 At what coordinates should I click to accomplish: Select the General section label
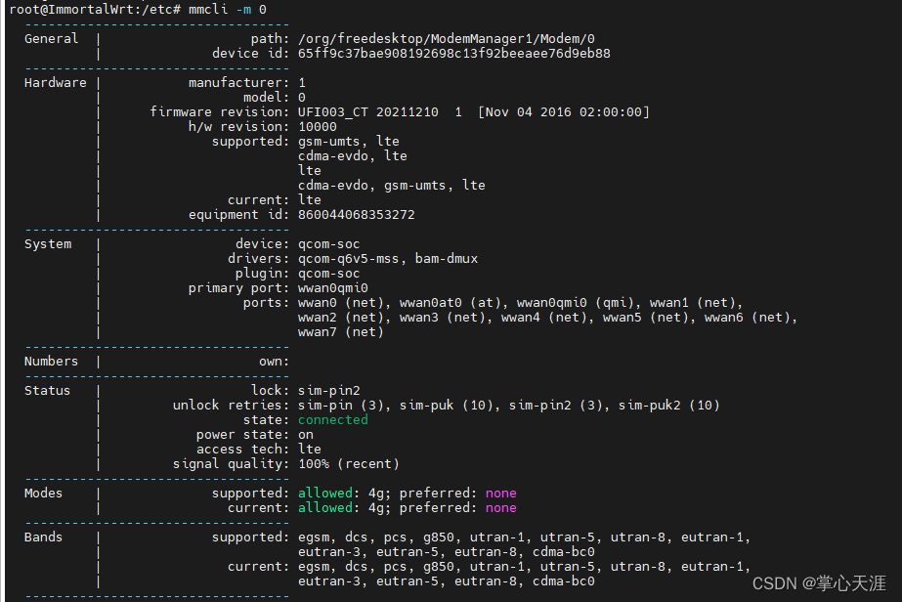[50, 38]
